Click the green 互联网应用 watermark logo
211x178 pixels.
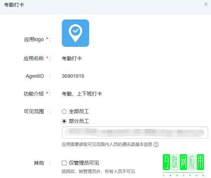183,164
